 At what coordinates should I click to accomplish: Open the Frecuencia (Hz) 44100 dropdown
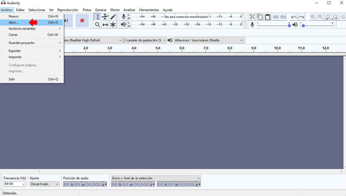coord(15,184)
